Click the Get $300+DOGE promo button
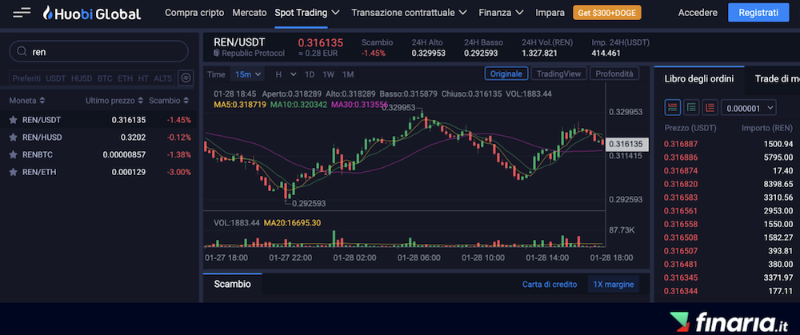This screenshot has width=800, height=335. click(607, 13)
